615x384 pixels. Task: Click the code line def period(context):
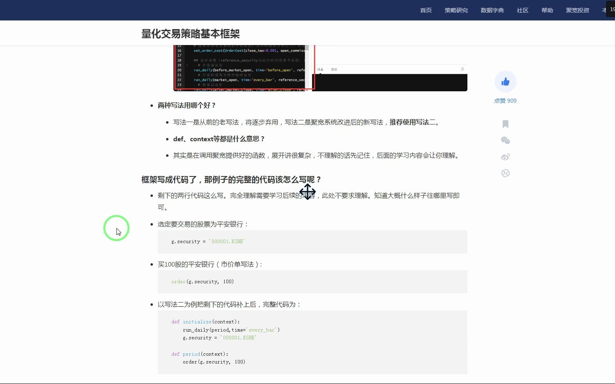tap(200, 354)
